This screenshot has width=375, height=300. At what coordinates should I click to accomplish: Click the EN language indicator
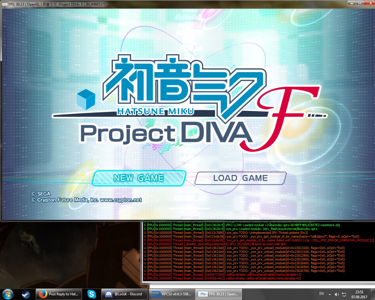coord(321,294)
